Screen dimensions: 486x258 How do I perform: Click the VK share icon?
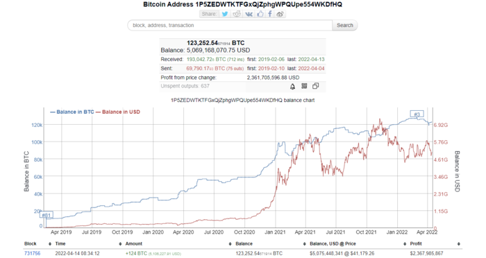click(249, 14)
